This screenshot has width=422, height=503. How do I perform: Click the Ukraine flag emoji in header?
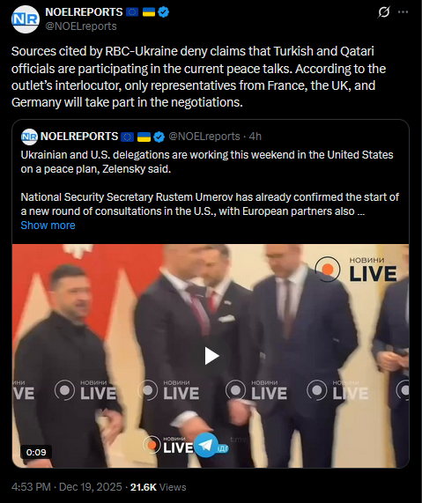point(148,12)
